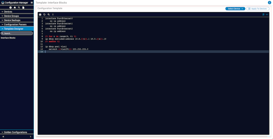
Task: Click the blue info icon at top right
Action: (x=270, y=3)
